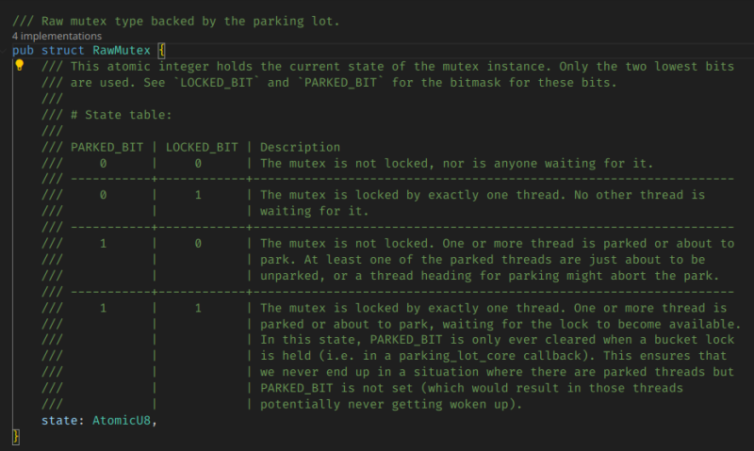This screenshot has height=451, width=754.
Task: Click the pub keyword
Action: (24, 50)
